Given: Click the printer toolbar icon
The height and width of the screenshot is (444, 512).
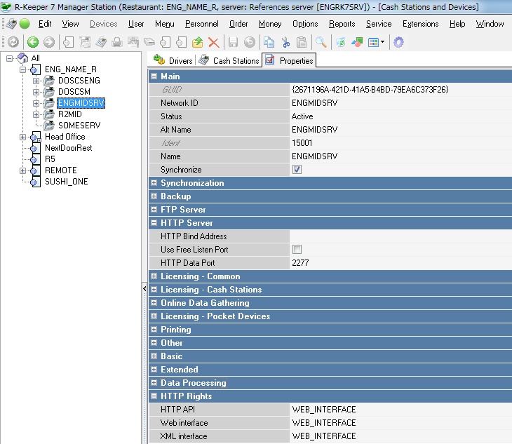Looking at the screenshot, I should [117, 42].
